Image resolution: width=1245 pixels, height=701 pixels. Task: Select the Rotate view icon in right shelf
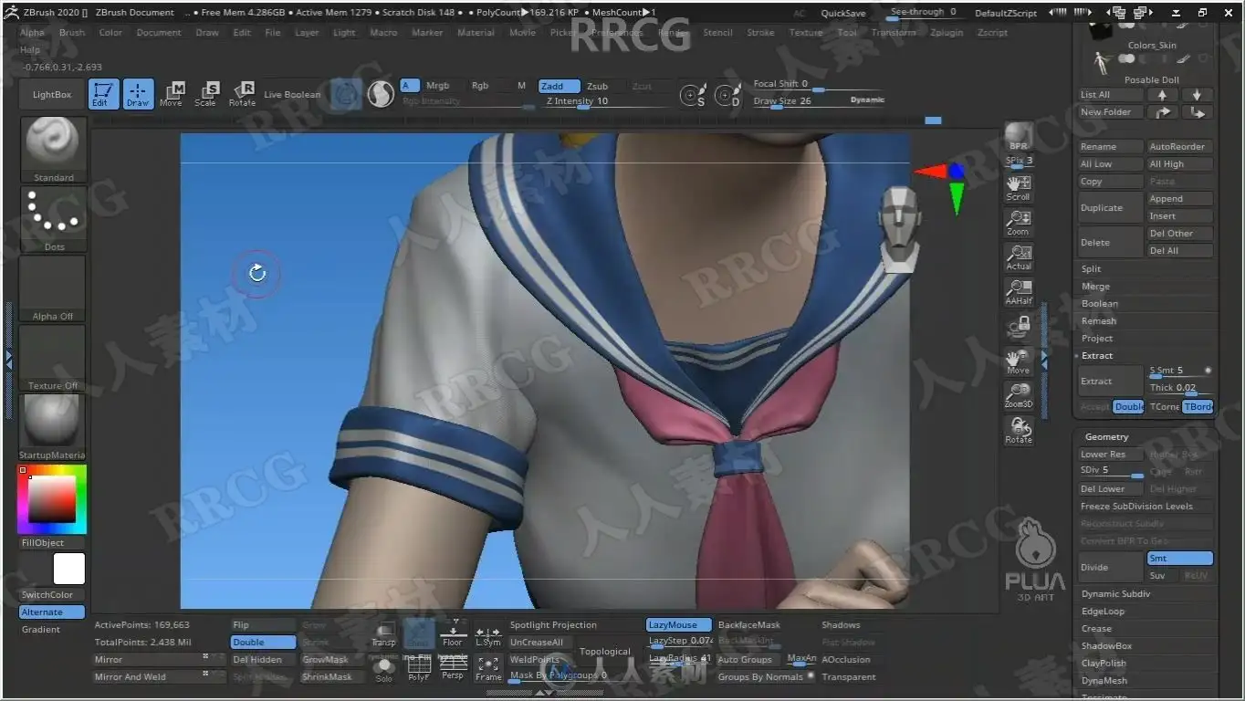pyautogui.click(x=1019, y=430)
